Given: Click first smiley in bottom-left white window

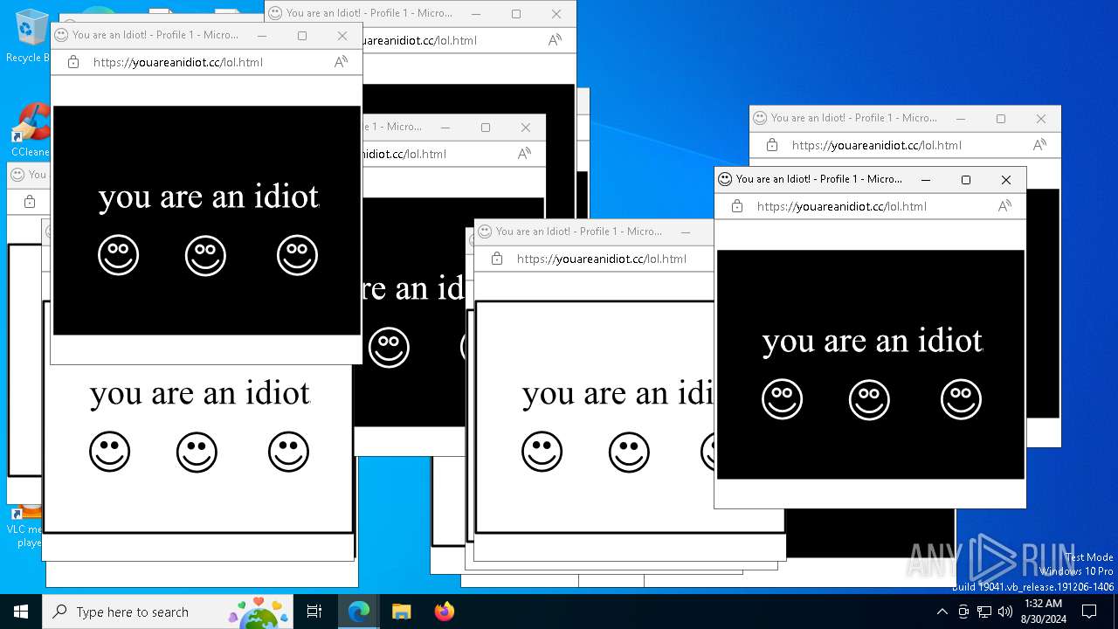Looking at the screenshot, I should (x=109, y=452).
